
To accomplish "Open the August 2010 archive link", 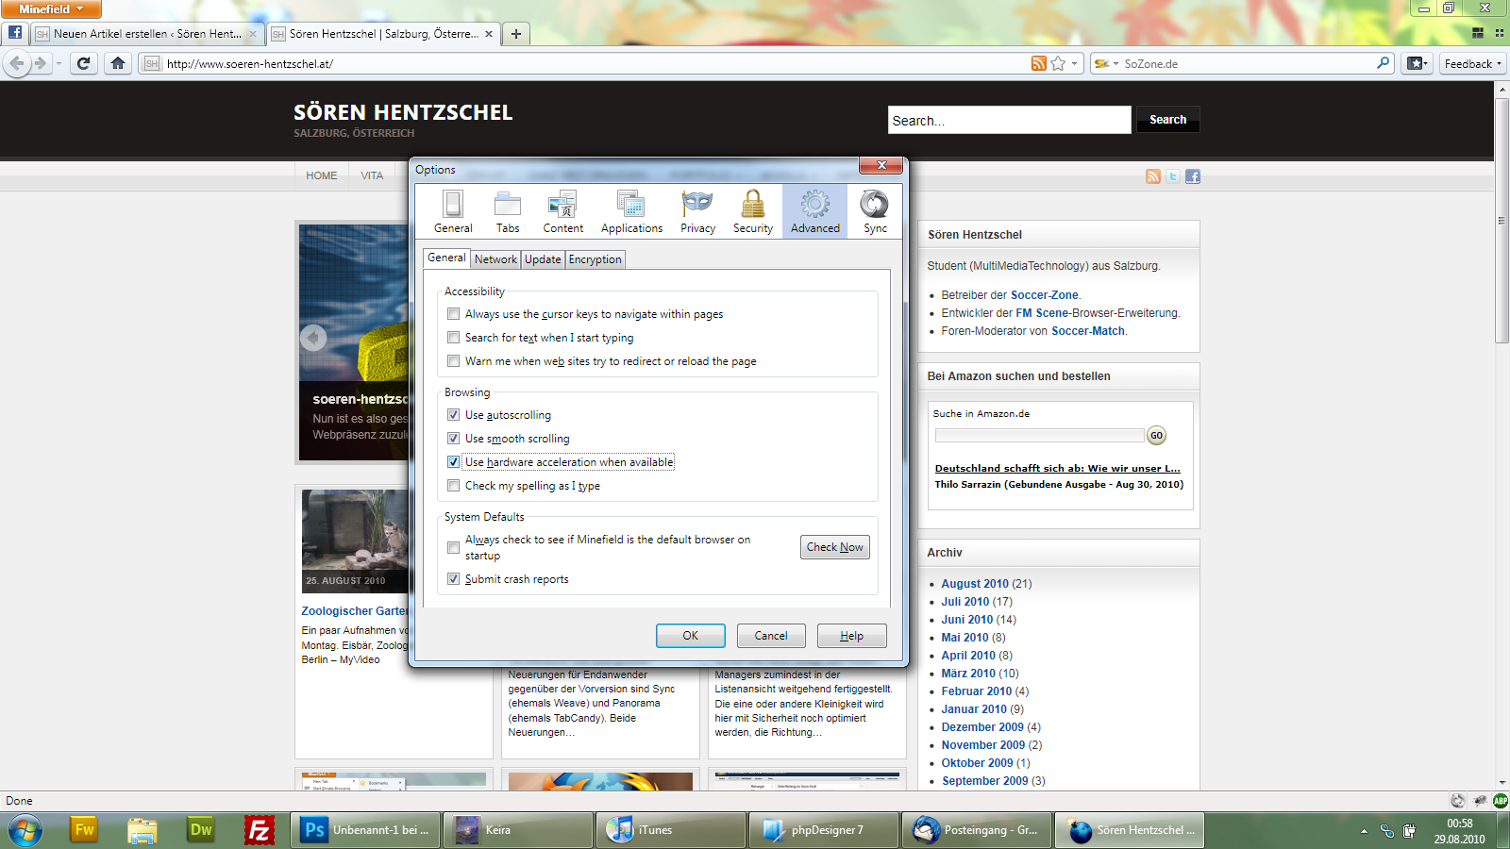I will tap(974, 584).
